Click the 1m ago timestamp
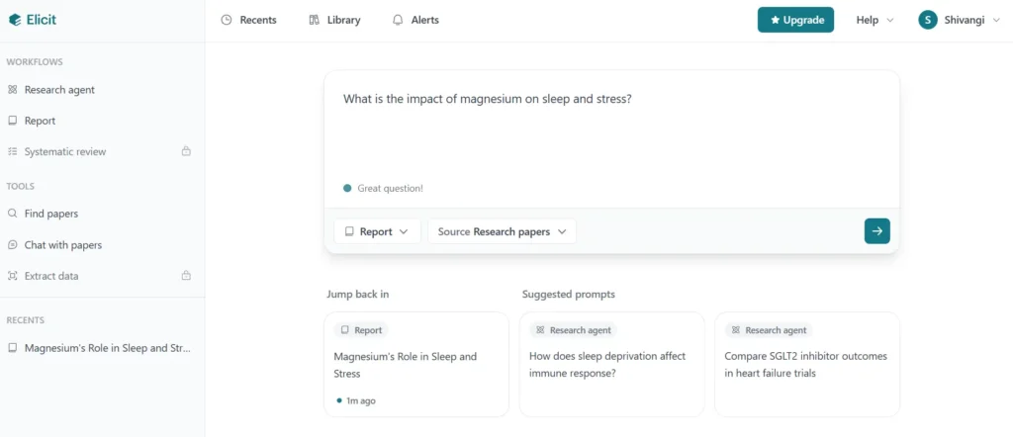Viewport: 1013px width, 437px height. point(360,400)
